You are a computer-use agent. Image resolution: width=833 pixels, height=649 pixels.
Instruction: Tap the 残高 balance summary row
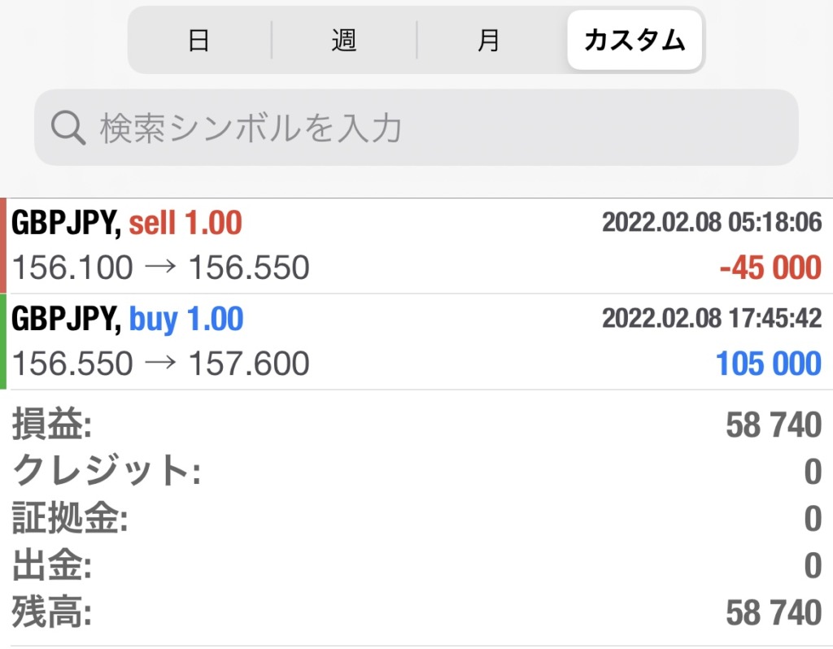click(x=416, y=612)
